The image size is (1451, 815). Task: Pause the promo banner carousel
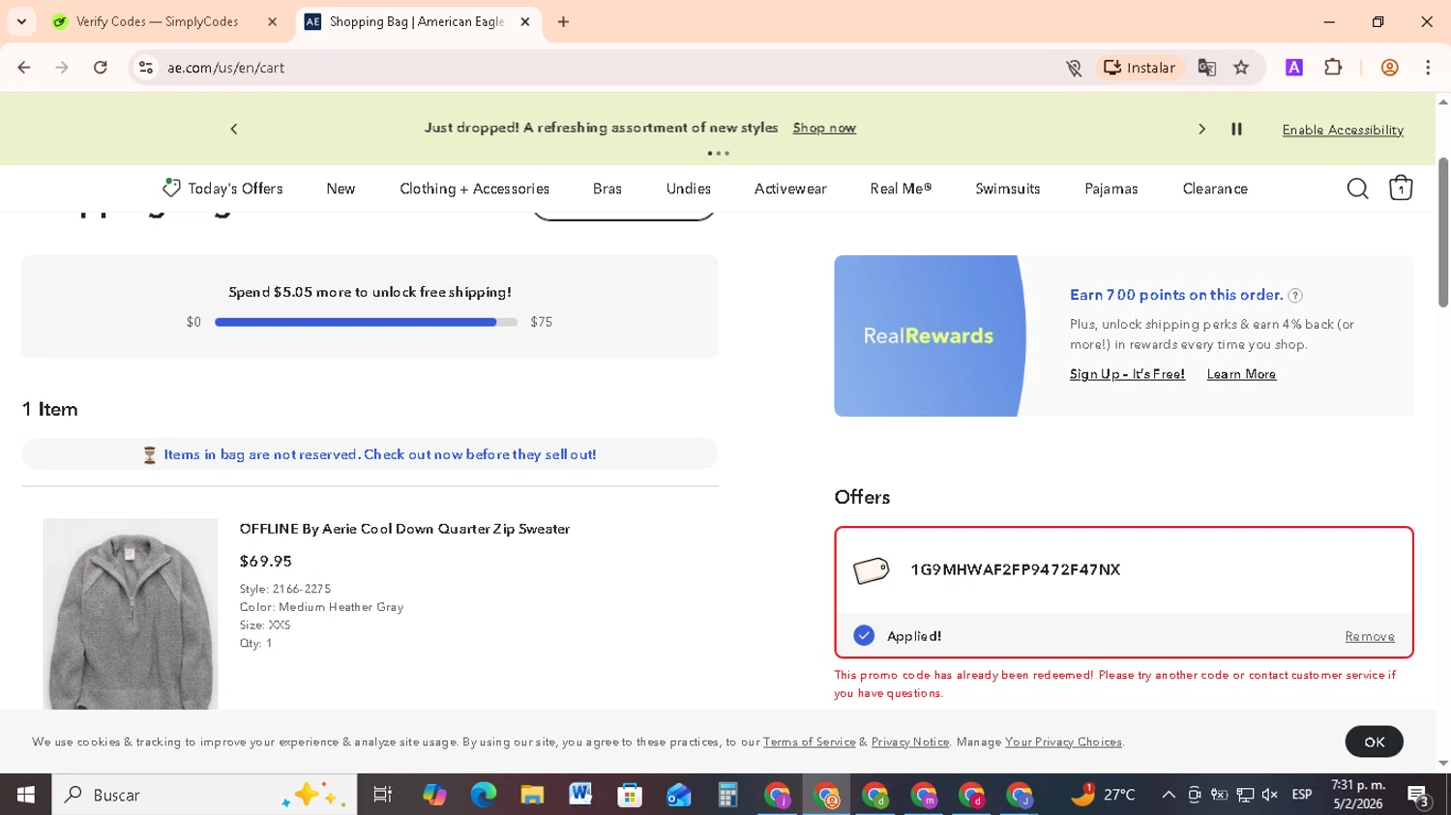1236,129
